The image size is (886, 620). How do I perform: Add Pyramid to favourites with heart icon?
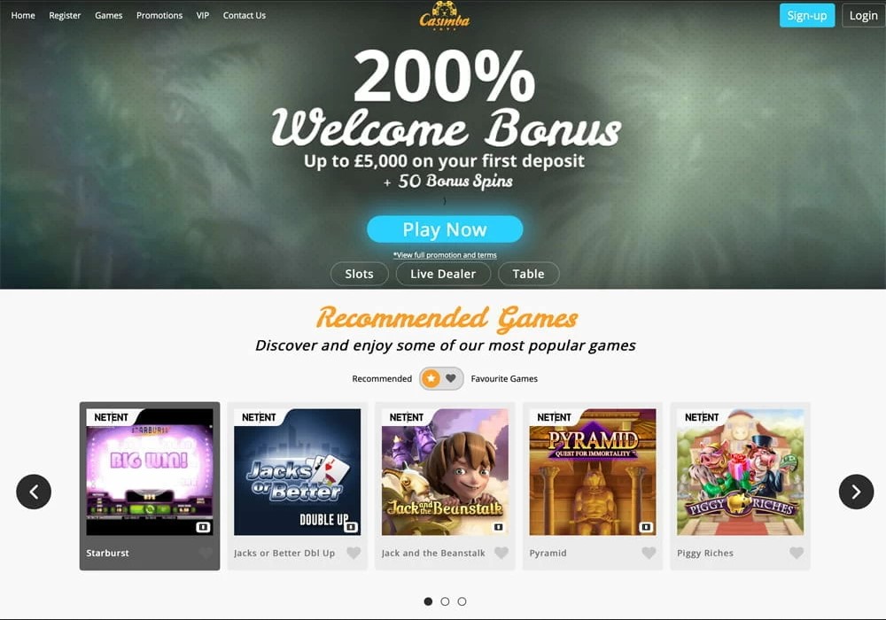pyautogui.click(x=649, y=553)
